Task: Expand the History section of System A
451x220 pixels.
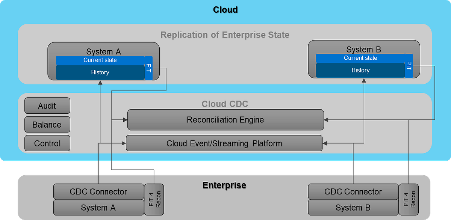Action: (x=100, y=72)
